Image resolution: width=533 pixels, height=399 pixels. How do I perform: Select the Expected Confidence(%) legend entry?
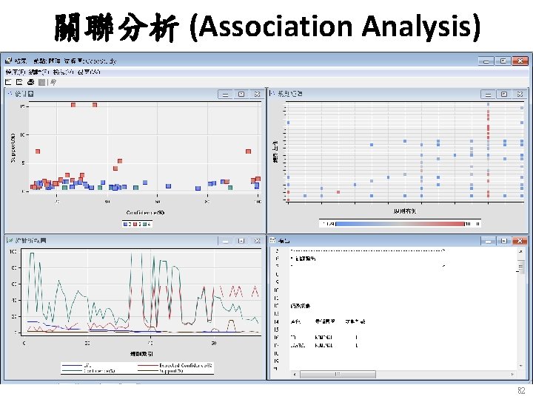click(175, 366)
